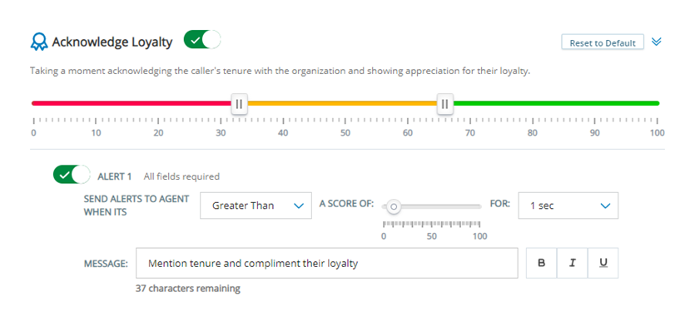Turn off the ALERT 1 toggle

72,174
